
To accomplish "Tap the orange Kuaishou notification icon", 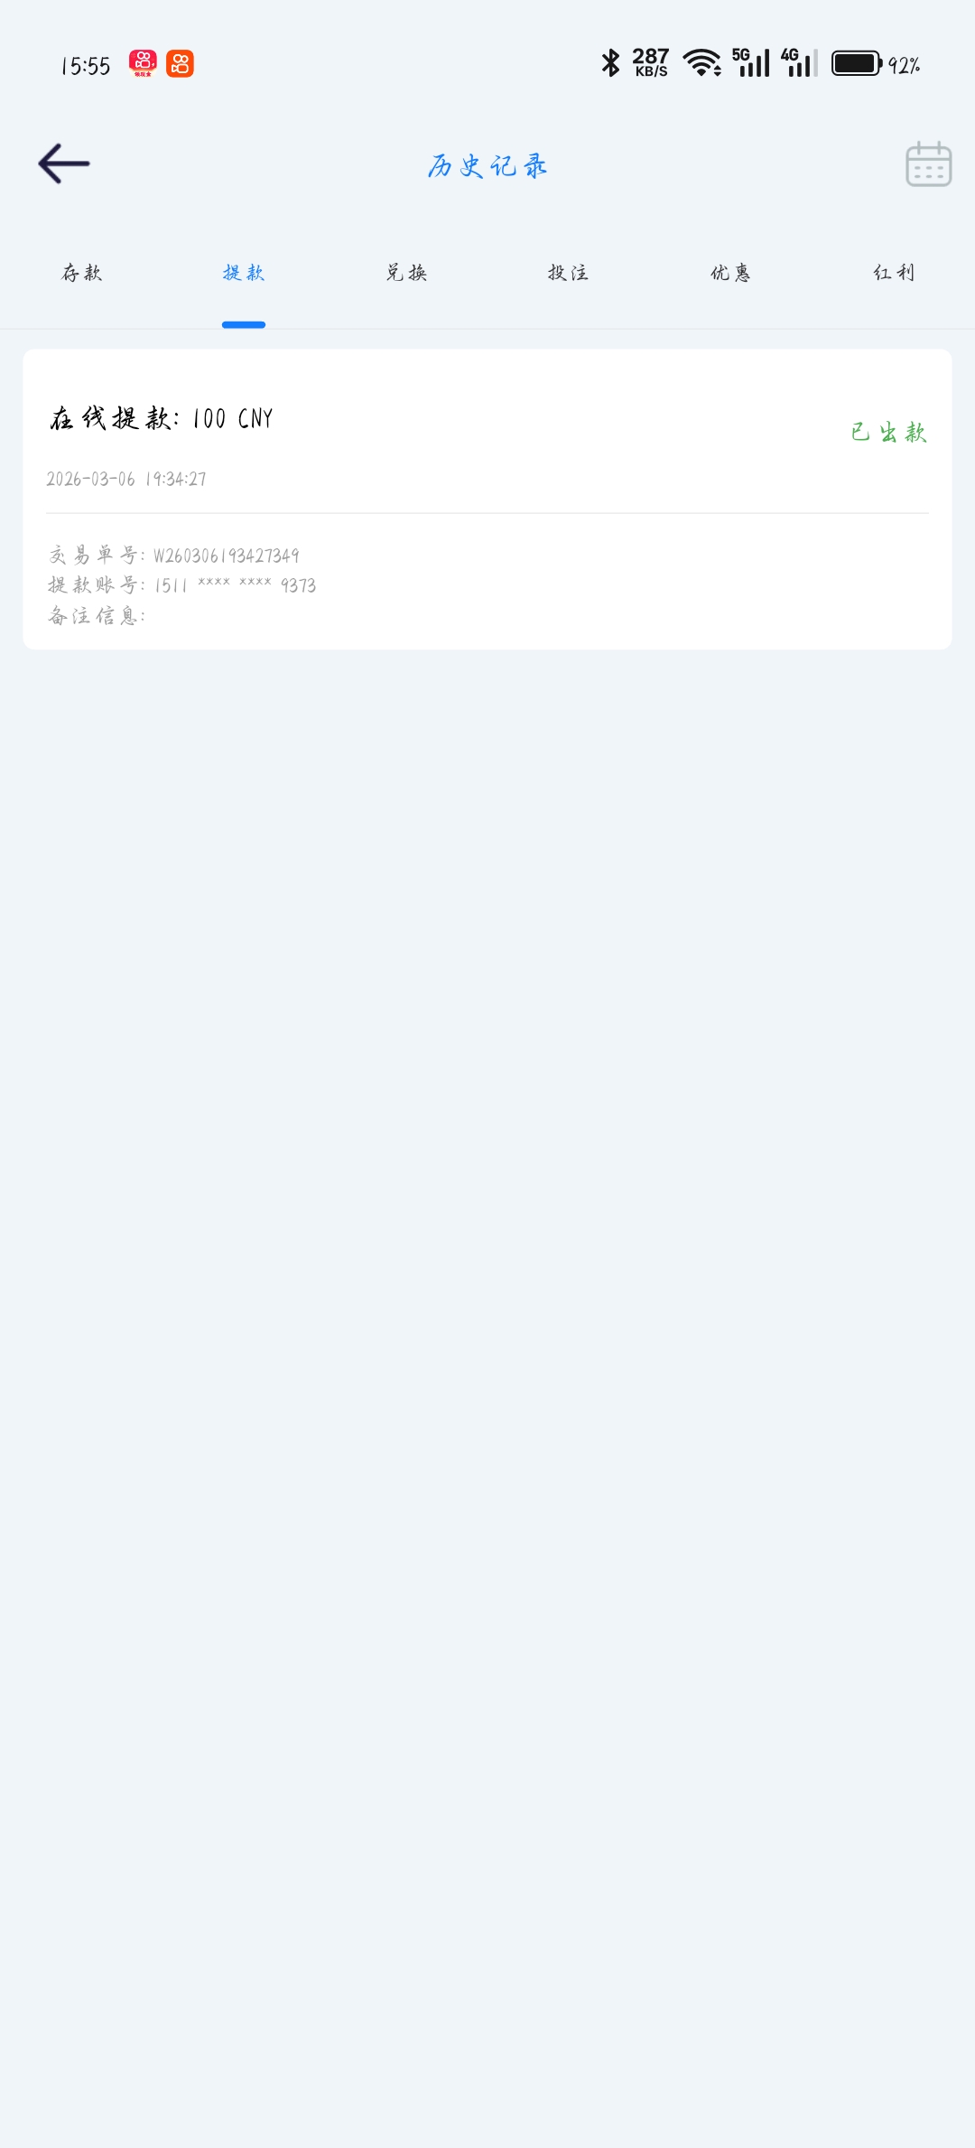I will coord(180,63).
